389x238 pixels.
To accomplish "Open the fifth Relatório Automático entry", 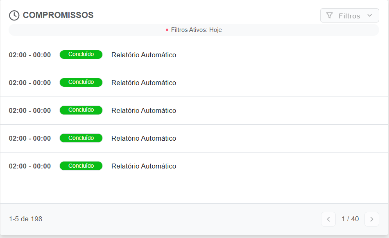I will pos(144,166).
